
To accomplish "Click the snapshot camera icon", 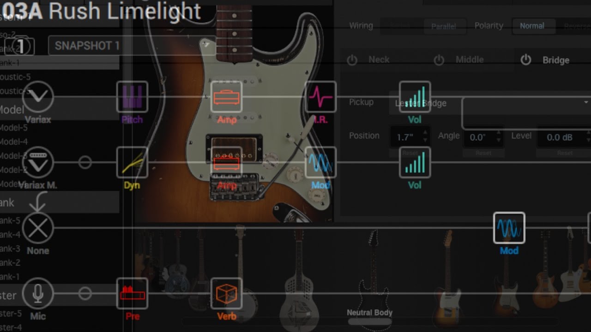I will [20, 46].
